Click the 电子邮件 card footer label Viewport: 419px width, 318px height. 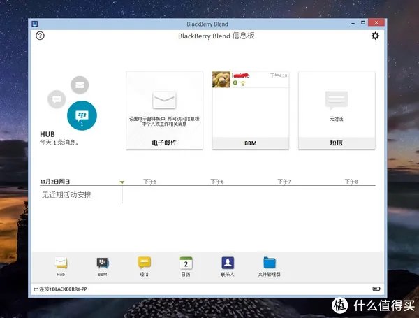[x=164, y=143]
